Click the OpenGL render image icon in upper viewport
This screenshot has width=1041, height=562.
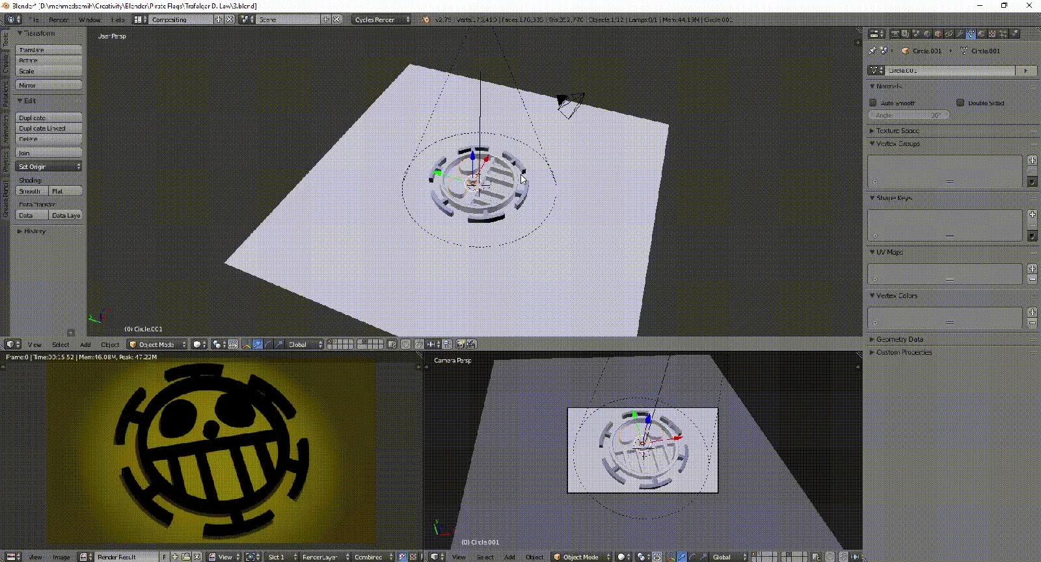pos(460,344)
